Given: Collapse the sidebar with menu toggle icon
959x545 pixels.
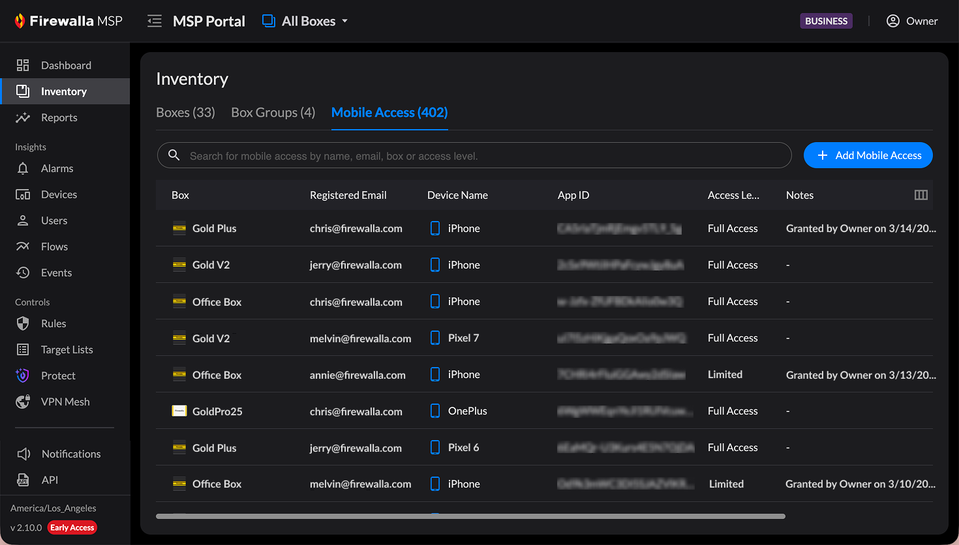Looking at the screenshot, I should [x=155, y=22].
